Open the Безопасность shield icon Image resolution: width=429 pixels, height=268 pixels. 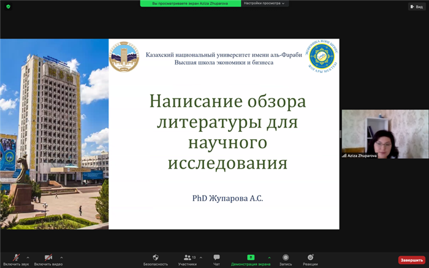pos(156,258)
